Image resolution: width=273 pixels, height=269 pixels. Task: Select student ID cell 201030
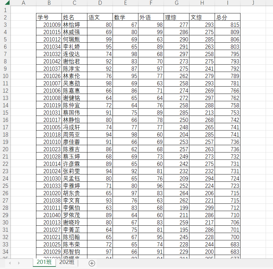click(49, 178)
